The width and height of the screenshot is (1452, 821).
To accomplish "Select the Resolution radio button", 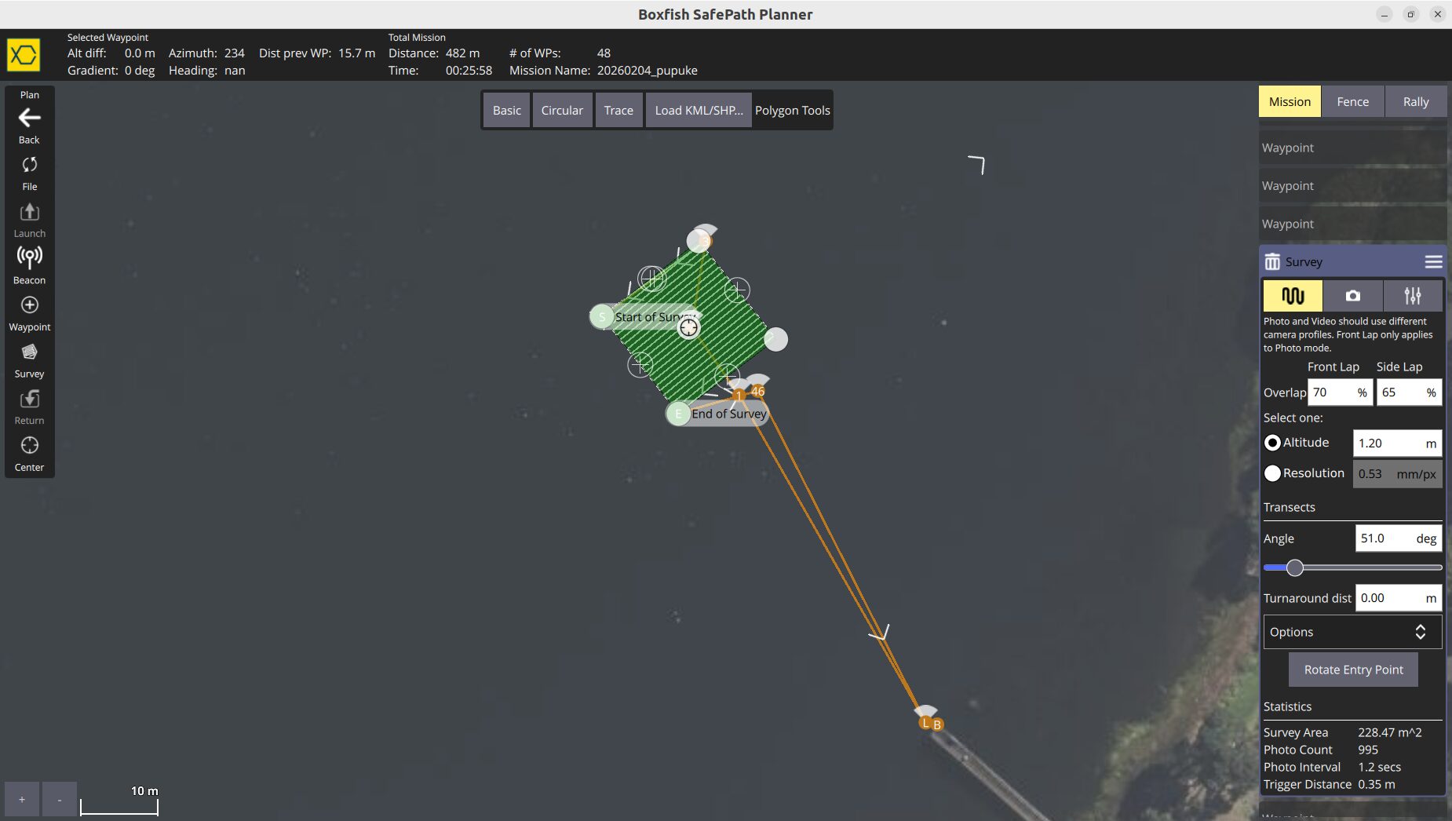I will point(1272,473).
